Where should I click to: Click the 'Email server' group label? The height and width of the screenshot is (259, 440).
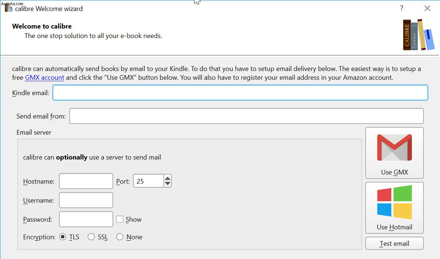34,132
